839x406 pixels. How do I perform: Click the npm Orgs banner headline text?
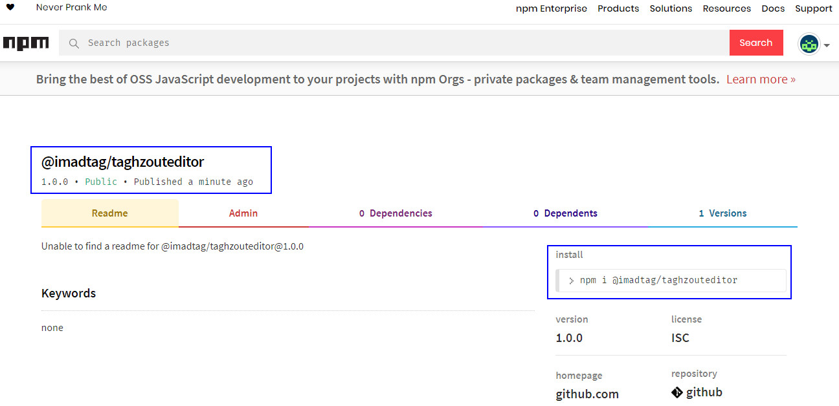click(x=378, y=80)
